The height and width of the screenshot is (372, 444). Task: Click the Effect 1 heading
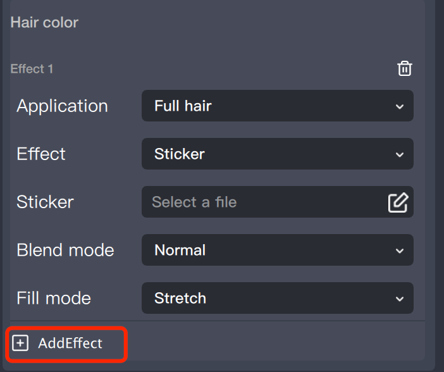32,68
